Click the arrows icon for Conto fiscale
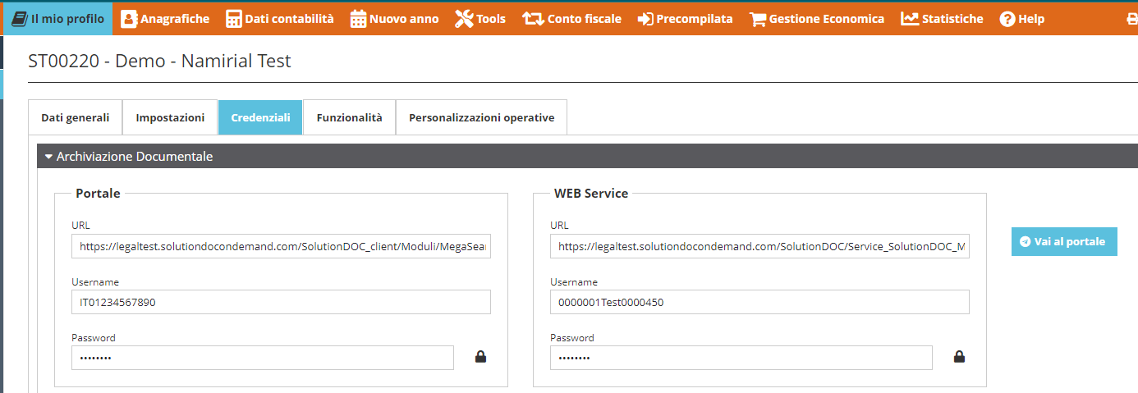Screen dimensions: 1138x393 [x=533, y=19]
